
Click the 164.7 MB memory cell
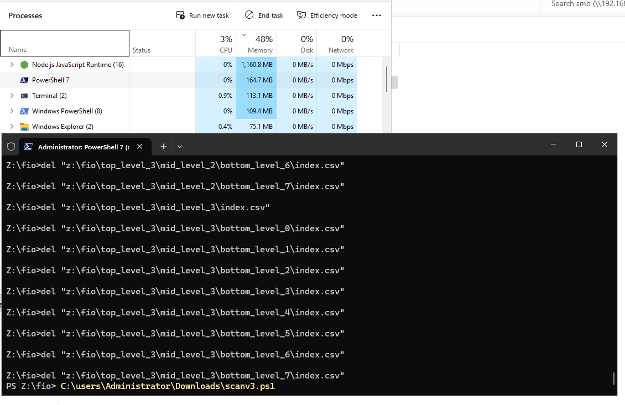click(256, 80)
